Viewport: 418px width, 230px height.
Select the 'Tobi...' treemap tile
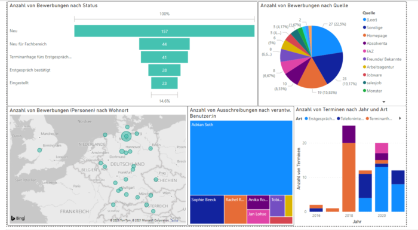point(277,206)
